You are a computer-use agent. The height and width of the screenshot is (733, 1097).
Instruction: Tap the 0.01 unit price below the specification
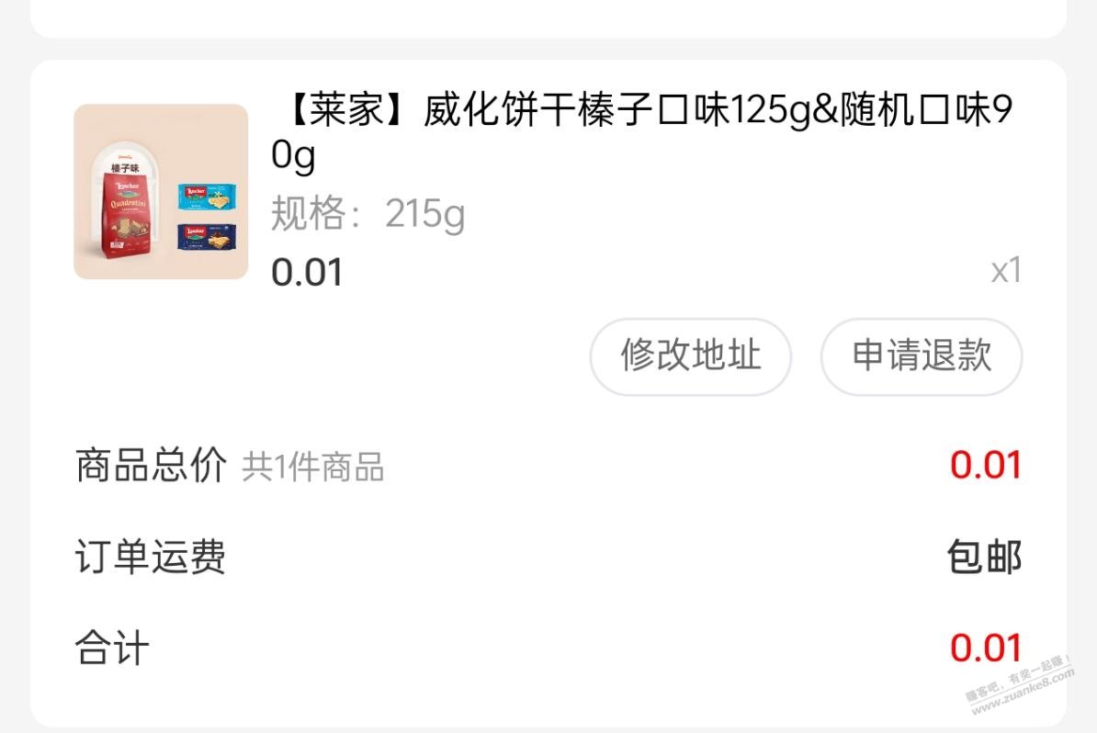[307, 272]
